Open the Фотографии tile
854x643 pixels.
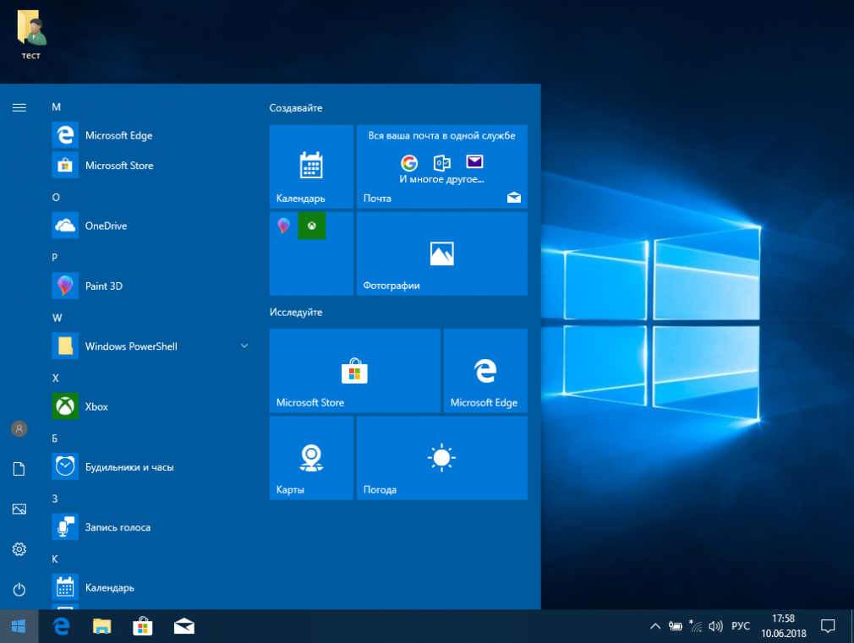[441, 253]
